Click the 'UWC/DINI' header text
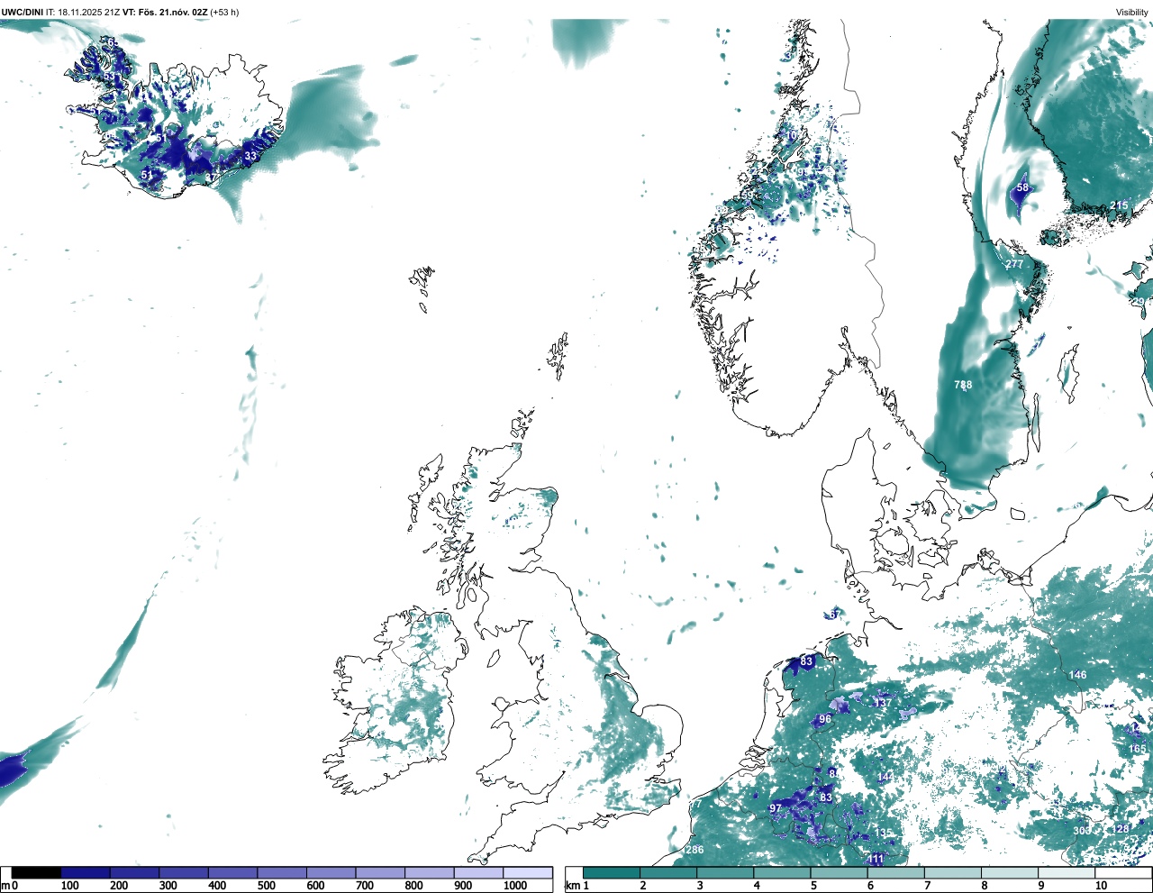 pyautogui.click(x=22, y=12)
